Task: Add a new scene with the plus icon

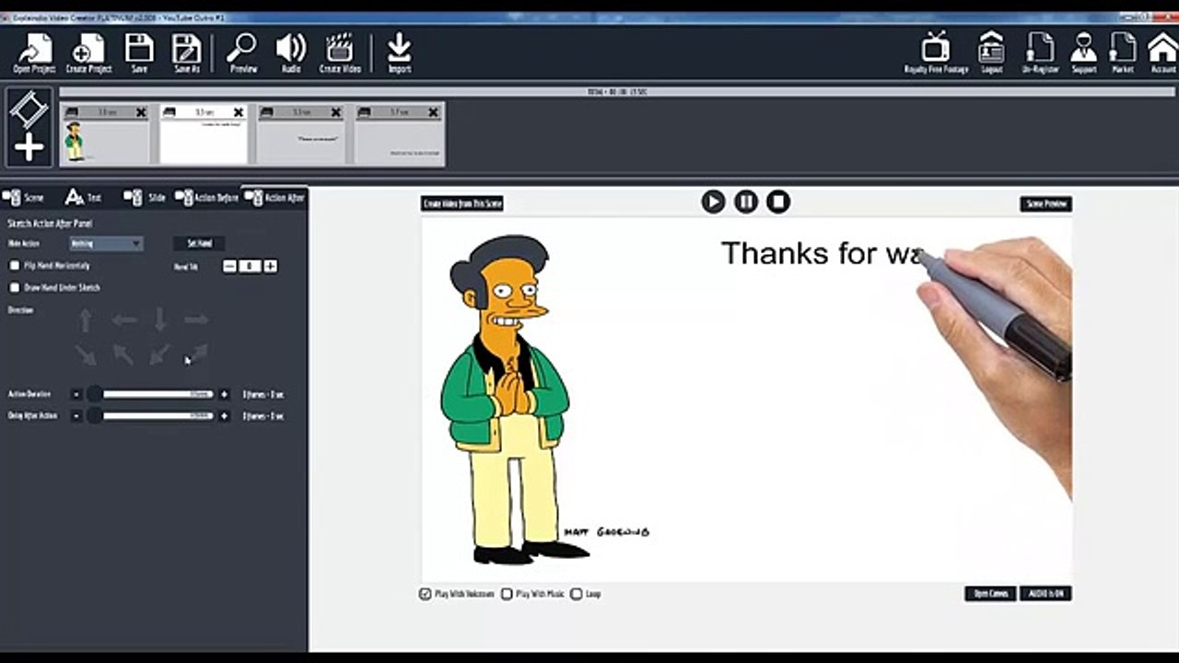Action: coord(29,147)
